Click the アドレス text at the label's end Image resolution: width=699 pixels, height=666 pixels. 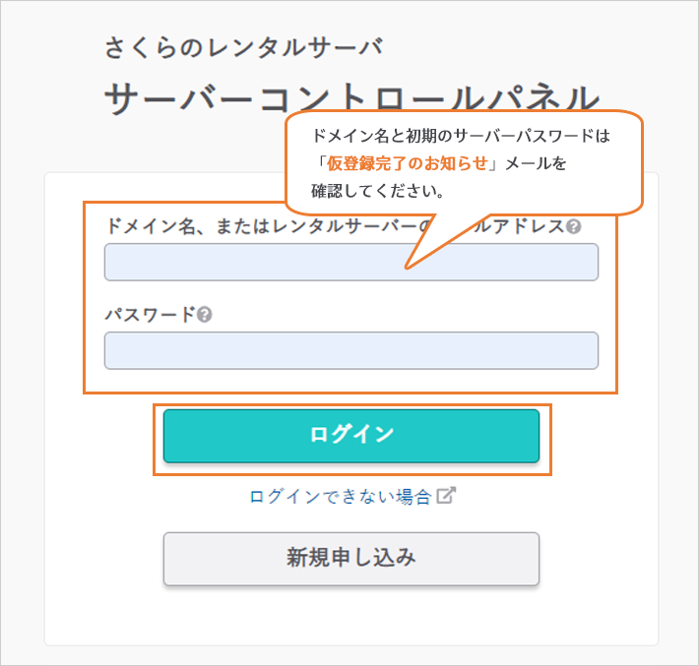(x=530, y=226)
